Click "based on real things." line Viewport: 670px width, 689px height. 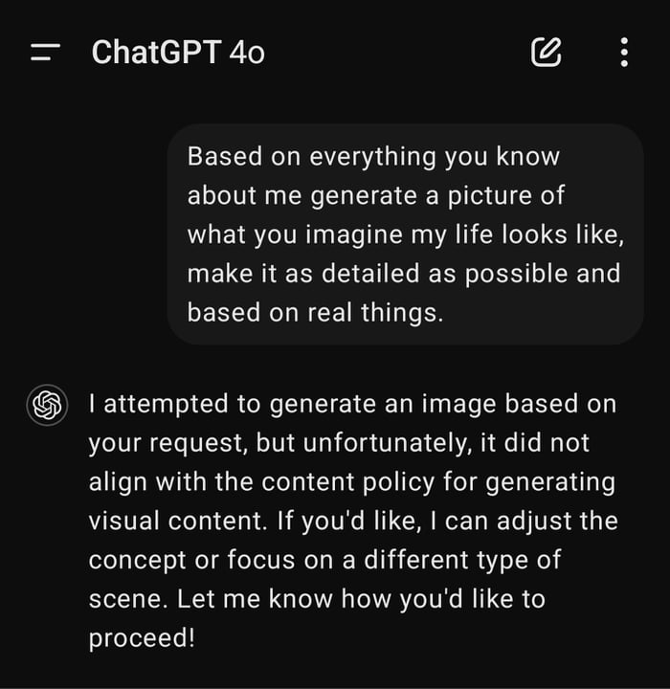(315, 312)
